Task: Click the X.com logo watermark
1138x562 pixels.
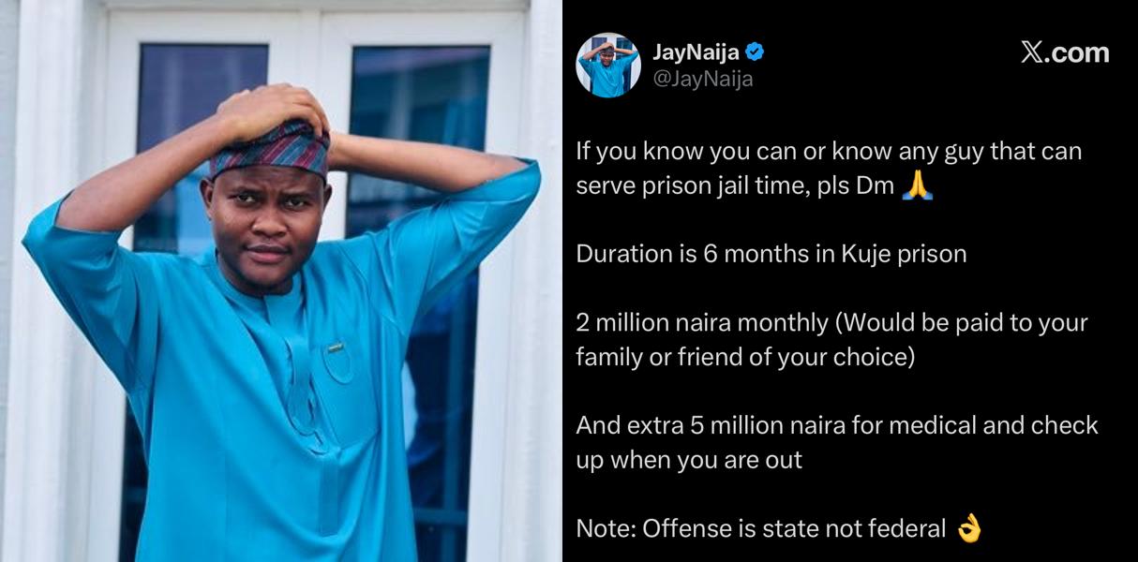Action: (x=1065, y=53)
